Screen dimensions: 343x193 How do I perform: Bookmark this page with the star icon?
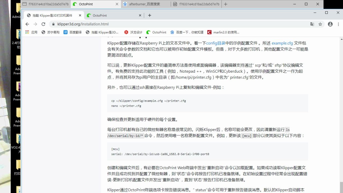click(320, 24)
